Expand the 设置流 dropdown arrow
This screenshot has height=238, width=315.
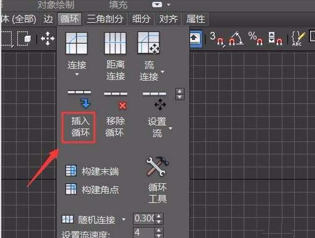(x=170, y=129)
